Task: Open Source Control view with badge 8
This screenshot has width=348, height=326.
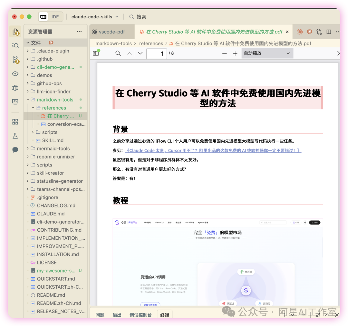Action: tap(15, 60)
